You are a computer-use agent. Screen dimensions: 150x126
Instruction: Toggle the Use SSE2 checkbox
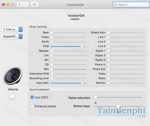(x=32, y=97)
